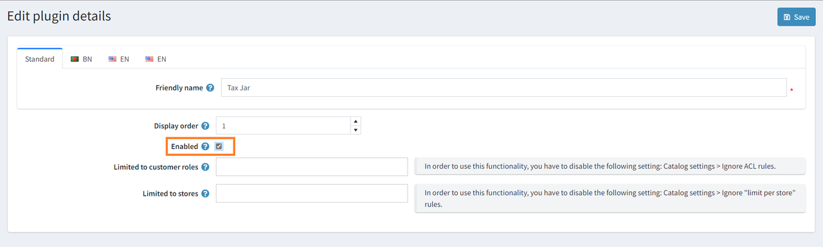Increase Display order with up arrow

[x=356, y=121]
